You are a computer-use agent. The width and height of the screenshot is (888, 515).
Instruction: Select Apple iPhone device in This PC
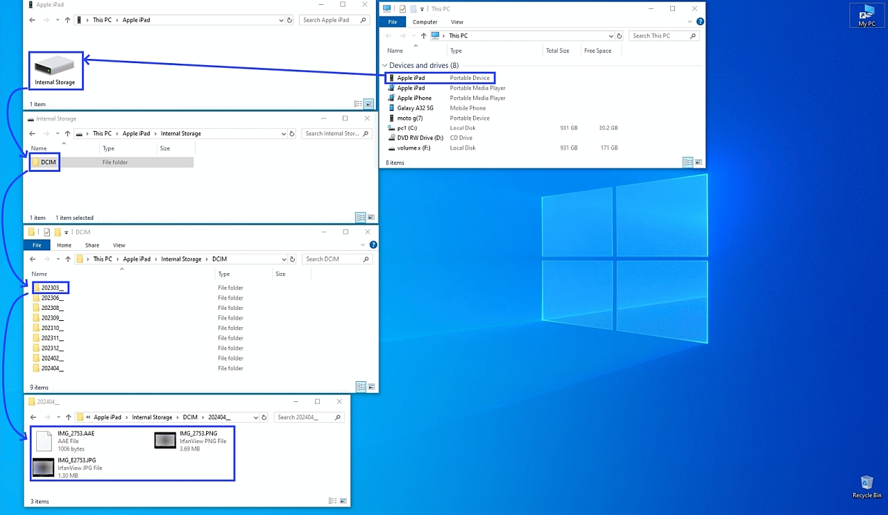(414, 98)
